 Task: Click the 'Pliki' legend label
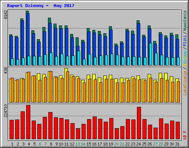(x=185, y=41)
